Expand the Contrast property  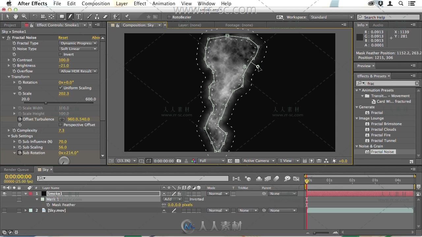pyautogui.click(x=9, y=60)
